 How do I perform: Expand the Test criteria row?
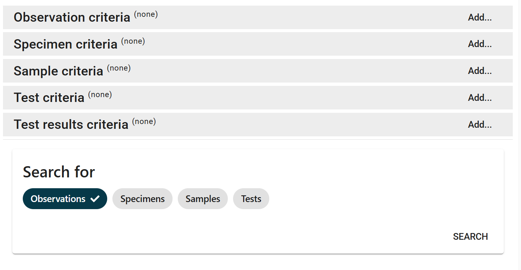coord(49,97)
